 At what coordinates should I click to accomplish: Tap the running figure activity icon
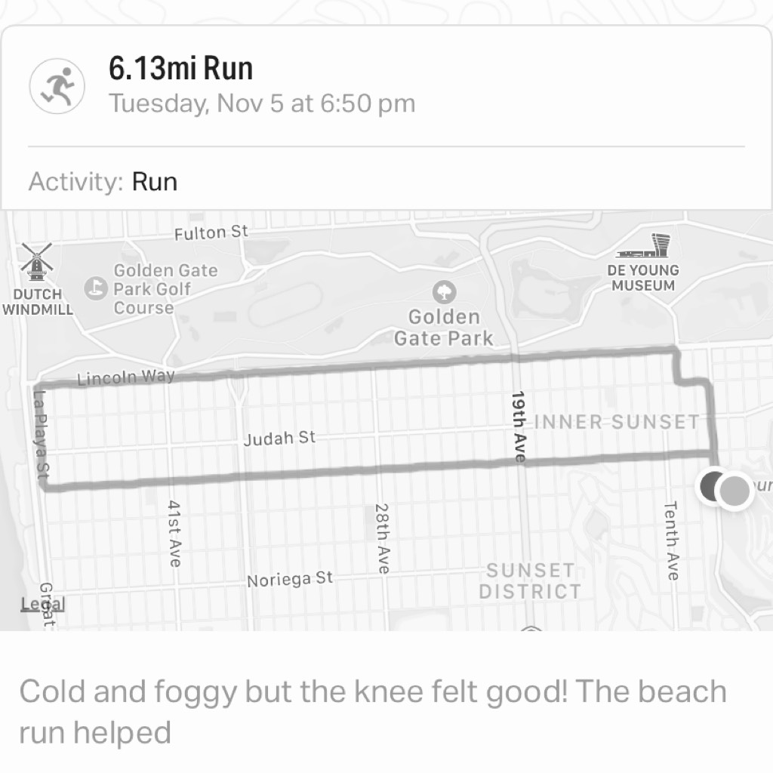point(57,86)
